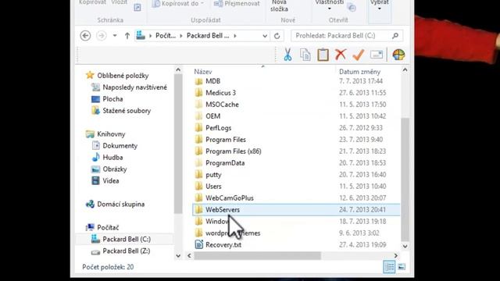Go back with the Back arrow button
The image size is (500, 281).
coord(85,36)
